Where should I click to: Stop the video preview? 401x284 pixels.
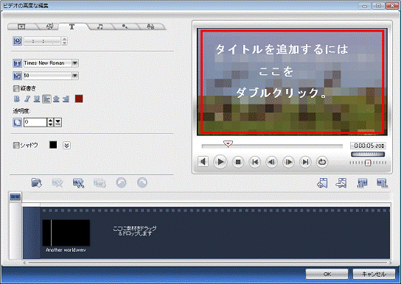click(238, 162)
